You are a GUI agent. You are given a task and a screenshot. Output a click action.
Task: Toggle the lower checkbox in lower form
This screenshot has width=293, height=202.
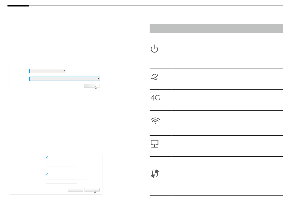coord(47,174)
